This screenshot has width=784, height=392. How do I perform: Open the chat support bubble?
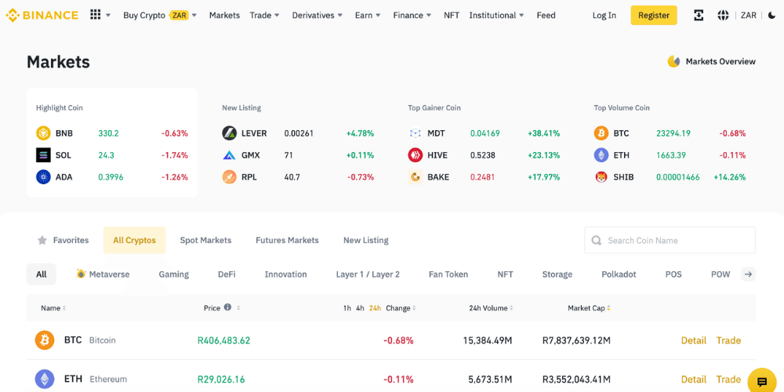click(x=761, y=382)
